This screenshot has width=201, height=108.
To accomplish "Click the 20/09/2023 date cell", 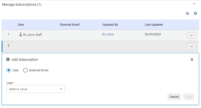I will tap(153, 35).
